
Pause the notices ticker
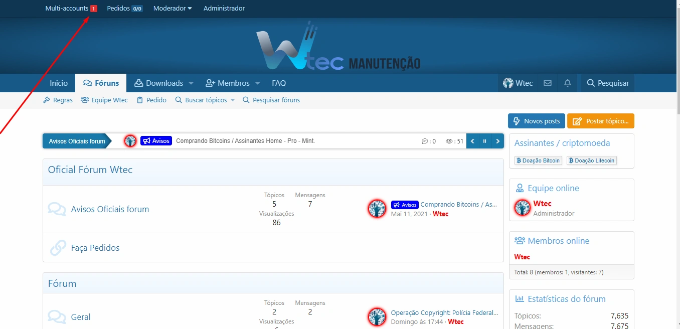point(485,141)
